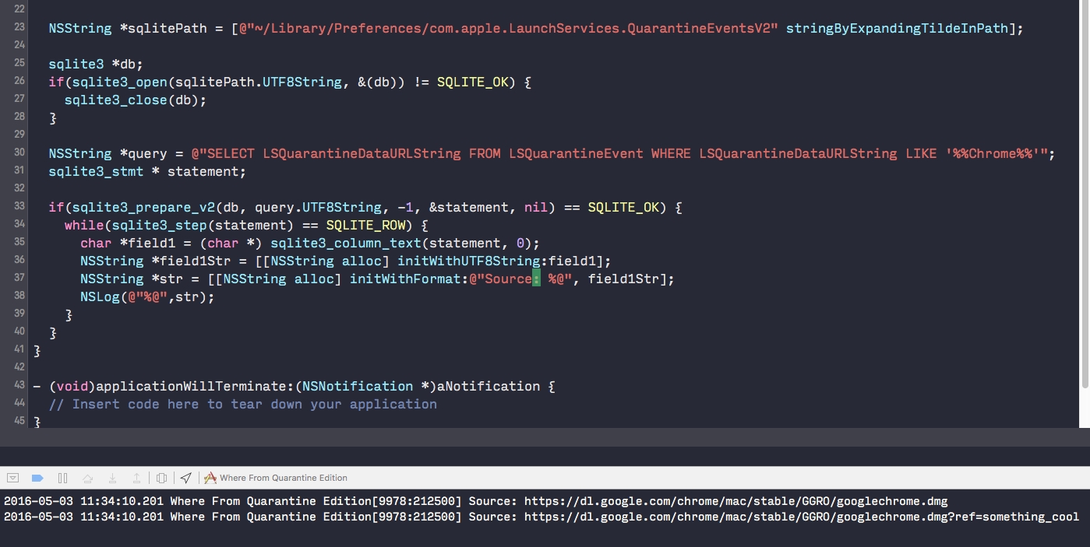Pause program execution button
Image resolution: width=1090 pixels, height=547 pixels.
pos(63,478)
